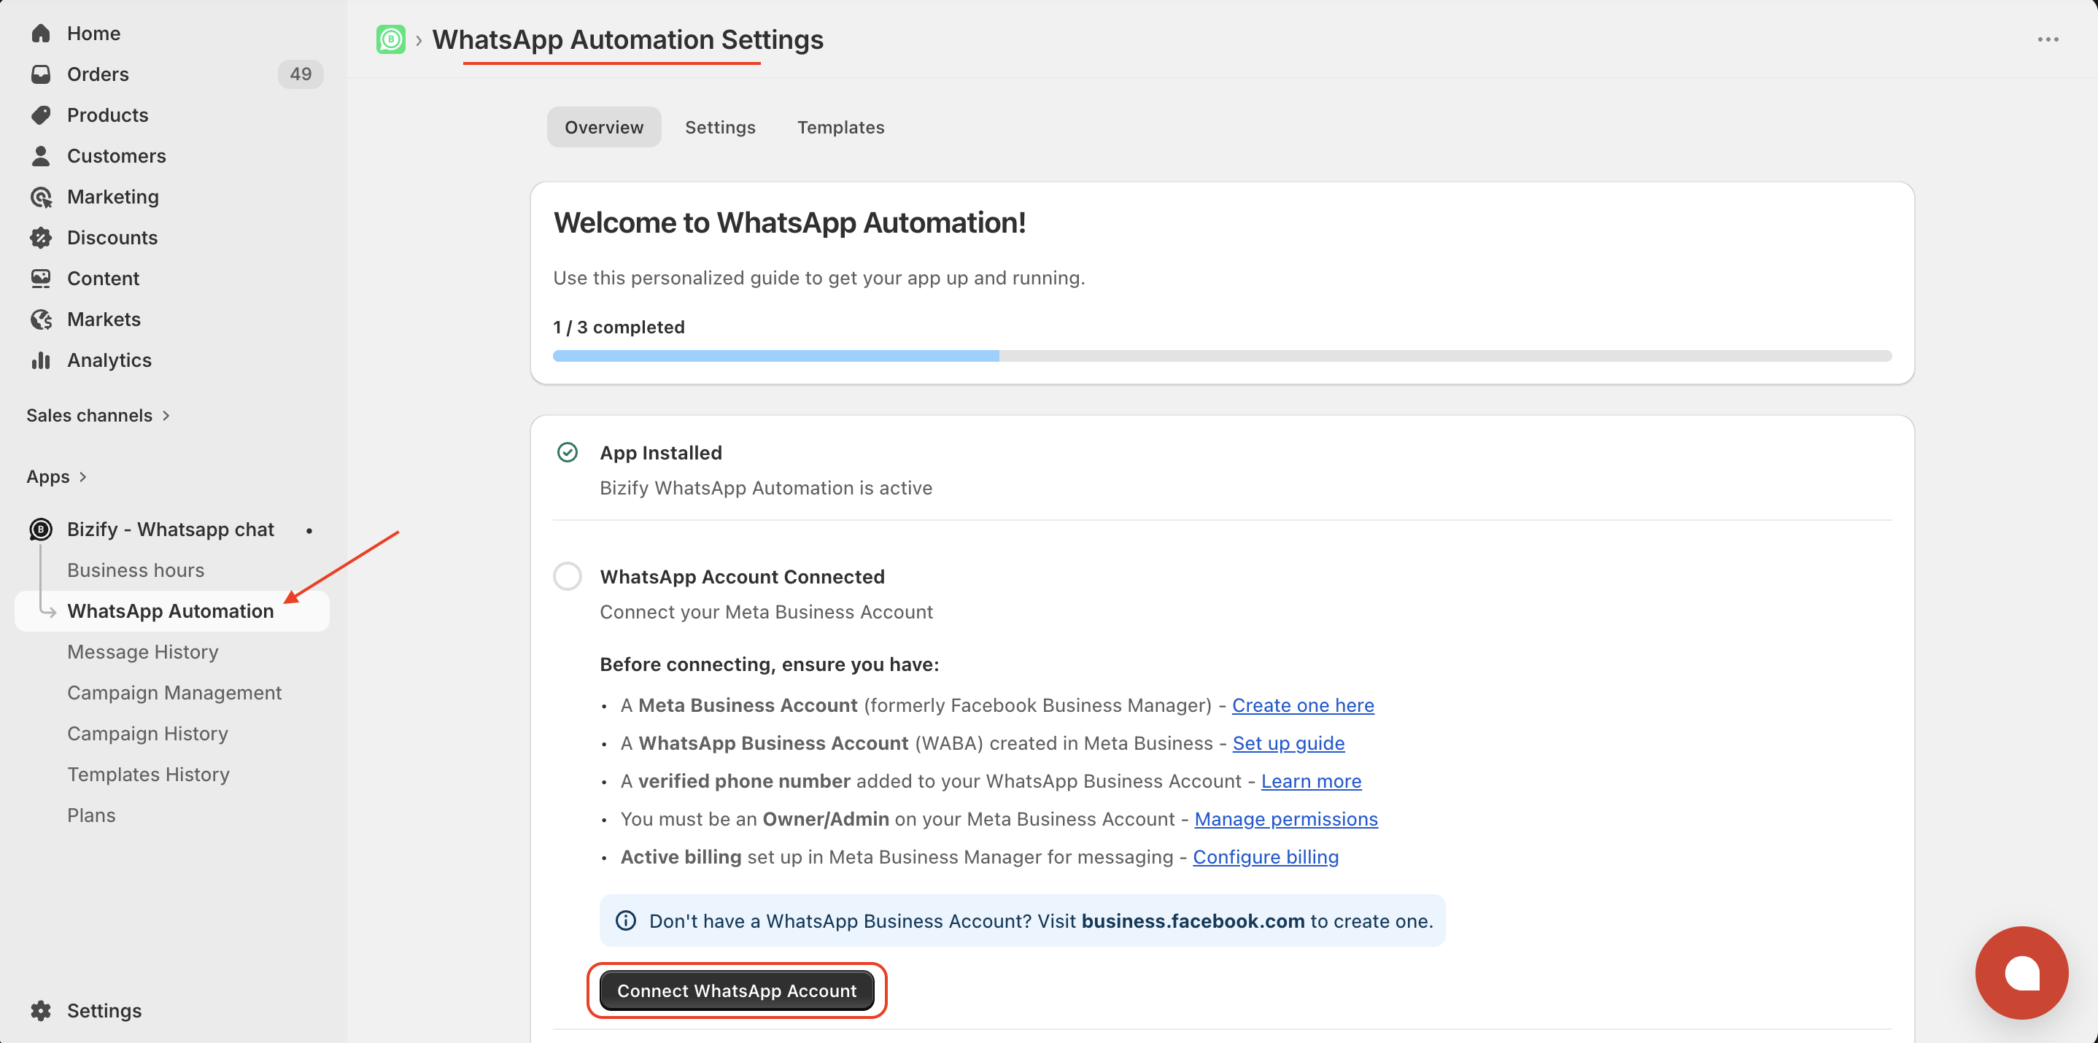
Task: Click the Discounts badge icon
Action: click(x=41, y=237)
